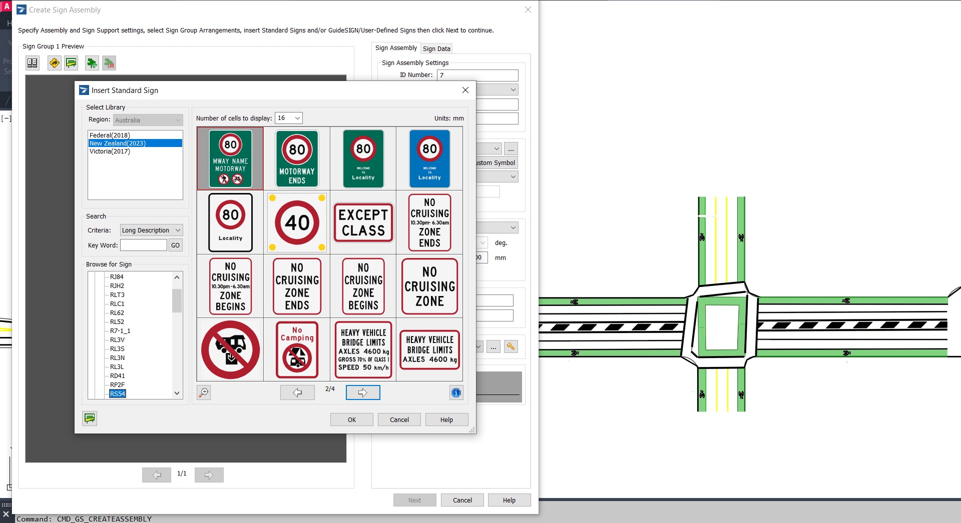Click the green sign icon below Browse for Sign
Image resolution: width=961 pixels, height=523 pixels.
[x=90, y=418]
